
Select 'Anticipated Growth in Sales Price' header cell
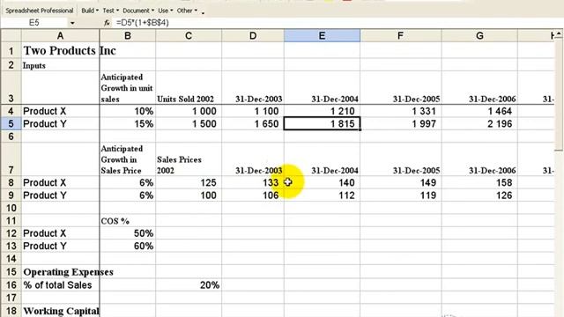127,159
